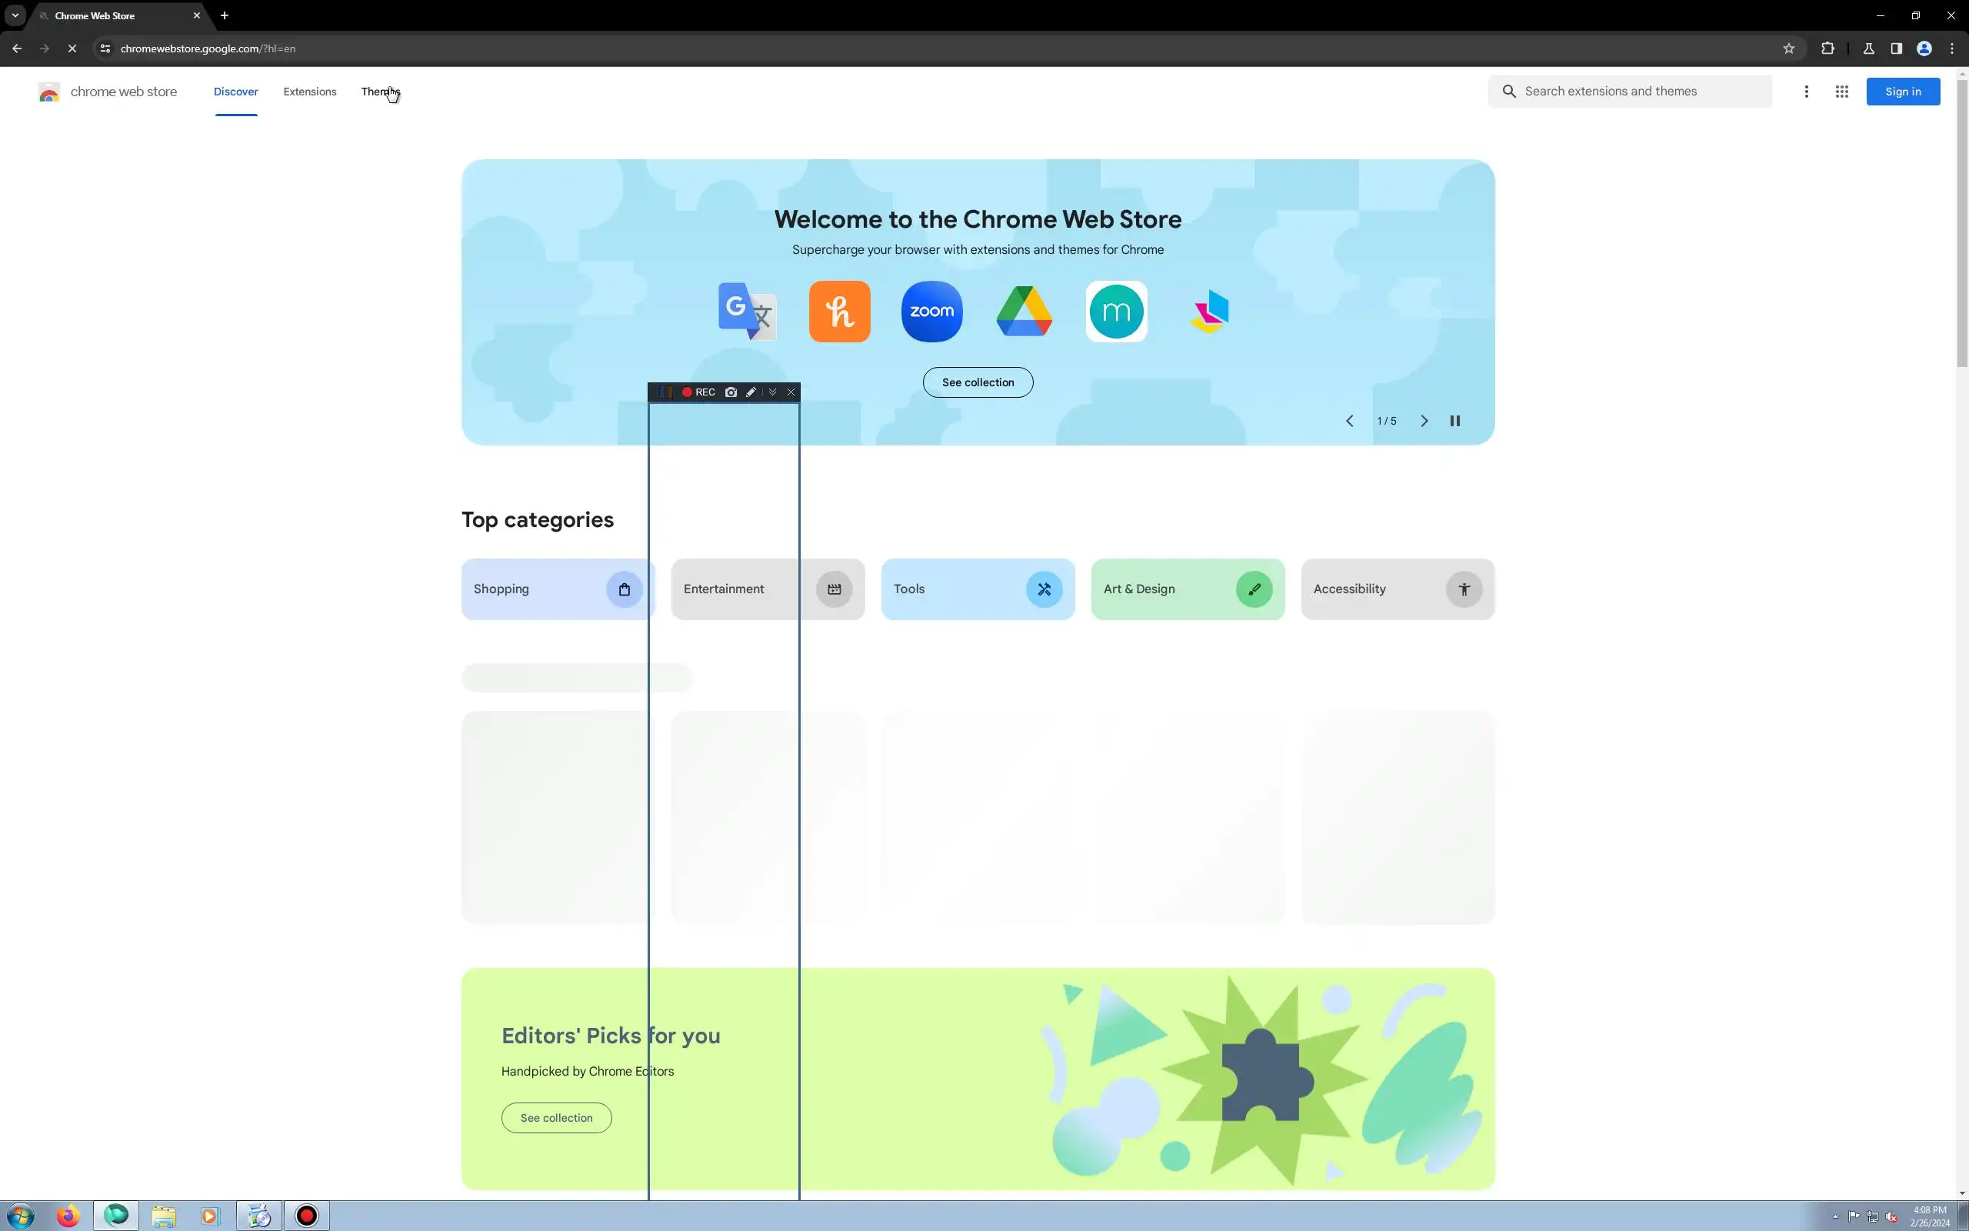Go to next carousel slide
The width and height of the screenshot is (1969, 1231).
tap(1424, 421)
